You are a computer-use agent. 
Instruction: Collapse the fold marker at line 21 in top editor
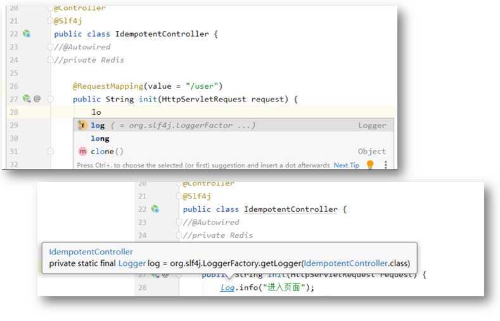click(50, 21)
